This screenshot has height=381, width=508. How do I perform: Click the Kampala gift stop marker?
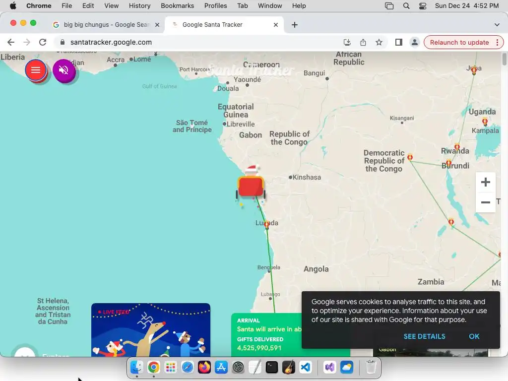485,122
